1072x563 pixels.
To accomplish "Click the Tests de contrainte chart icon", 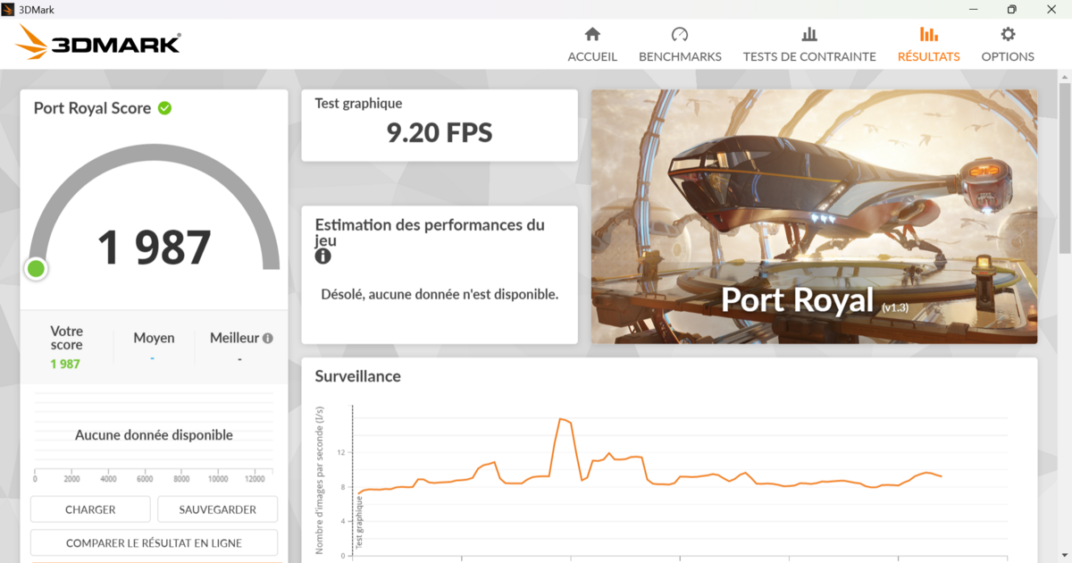I will pyautogui.click(x=809, y=35).
